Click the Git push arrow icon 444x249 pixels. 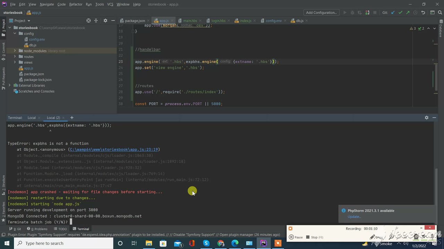[x=408, y=13]
